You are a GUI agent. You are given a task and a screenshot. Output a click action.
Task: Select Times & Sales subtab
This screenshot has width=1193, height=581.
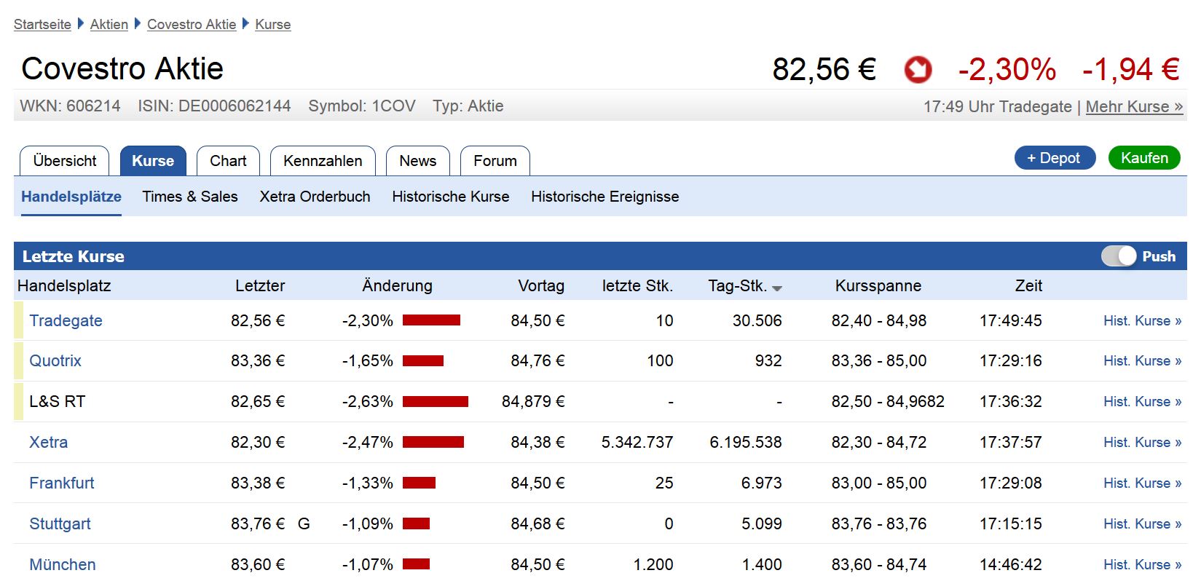click(x=190, y=197)
